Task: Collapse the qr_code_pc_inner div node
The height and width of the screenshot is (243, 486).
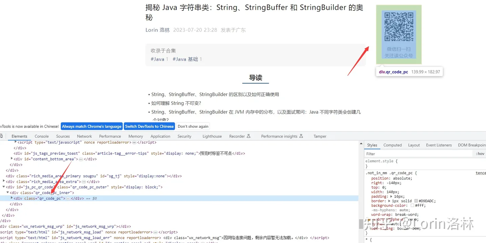Action: tap(8, 193)
